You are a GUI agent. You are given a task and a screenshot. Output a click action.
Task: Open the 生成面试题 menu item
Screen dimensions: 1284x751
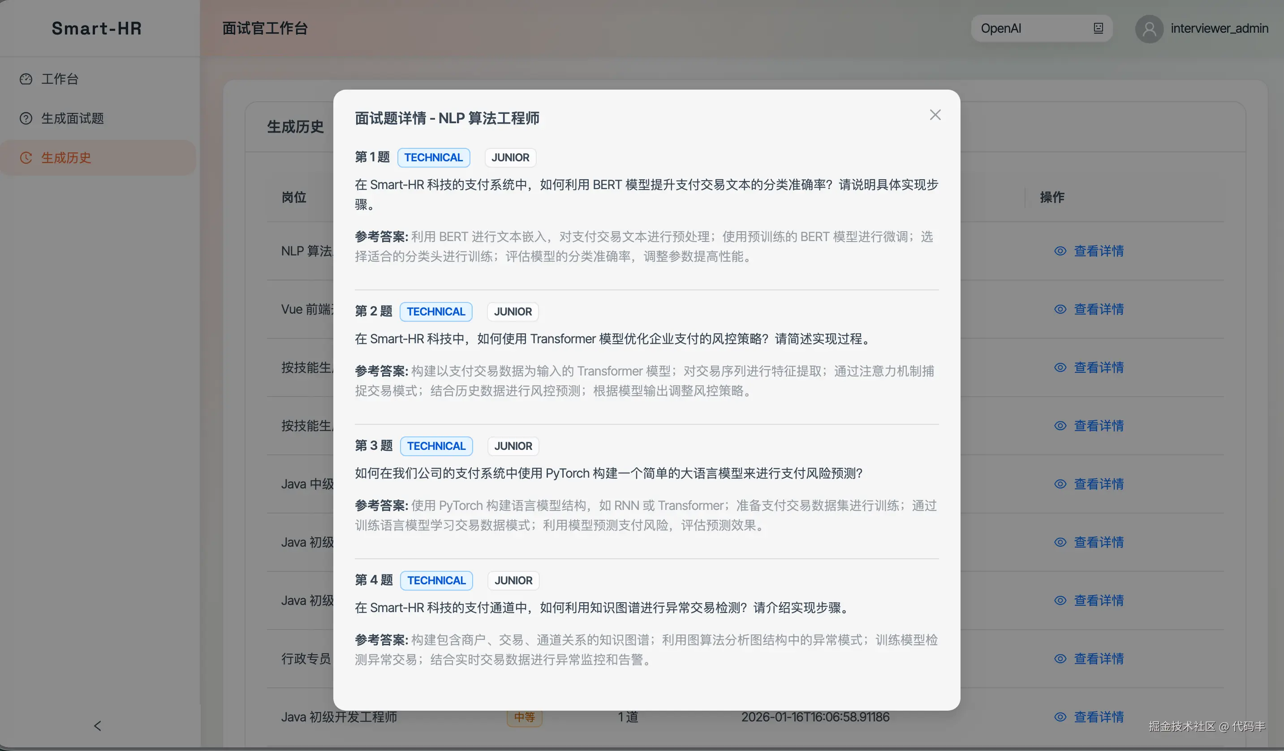point(72,118)
